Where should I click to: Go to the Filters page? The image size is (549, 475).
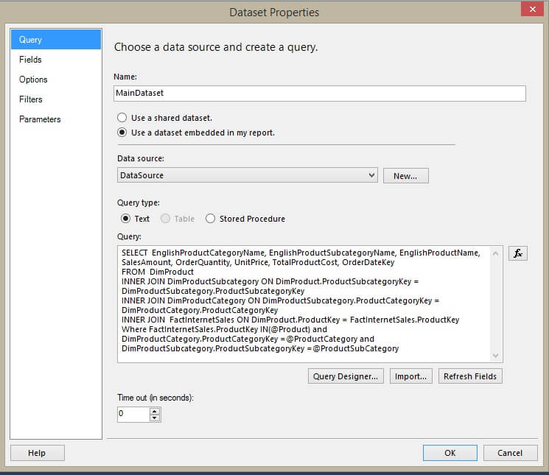click(x=31, y=99)
